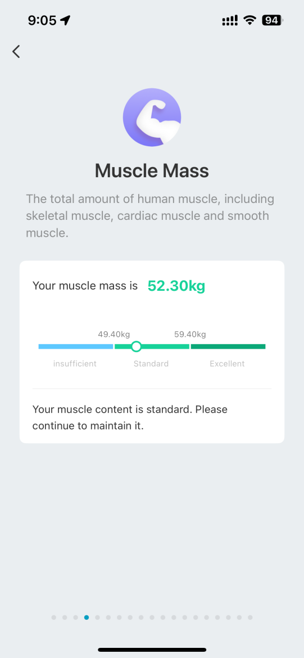Tap the muscle content standard advice text
This screenshot has width=304, height=658.
tap(130, 417)
